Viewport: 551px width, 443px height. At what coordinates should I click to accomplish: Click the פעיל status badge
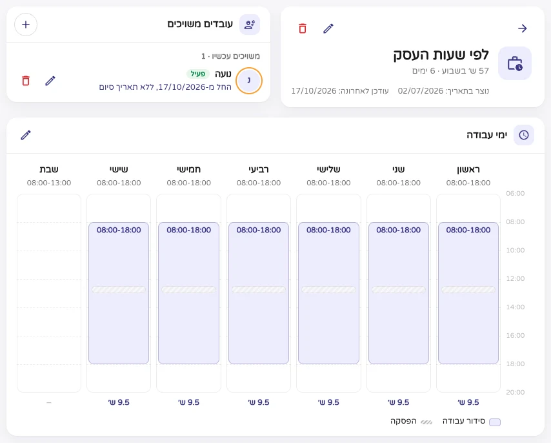198,74
